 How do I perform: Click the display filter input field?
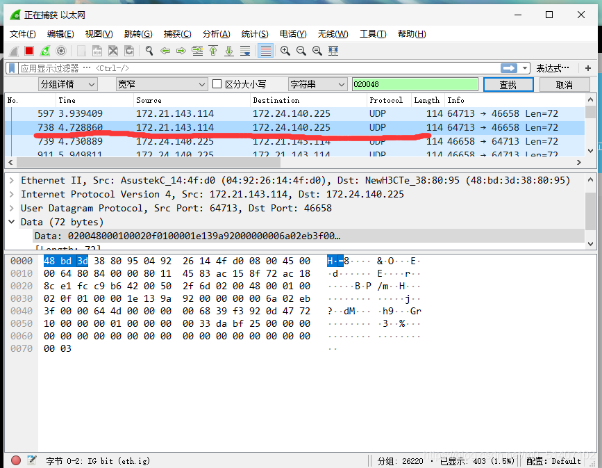coord(259,68)
